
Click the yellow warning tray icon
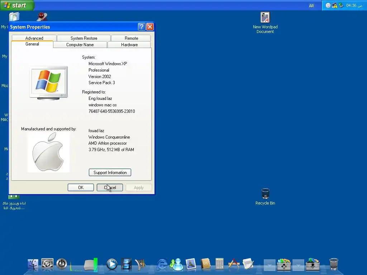pyautogui.click(x=335, y=5)
